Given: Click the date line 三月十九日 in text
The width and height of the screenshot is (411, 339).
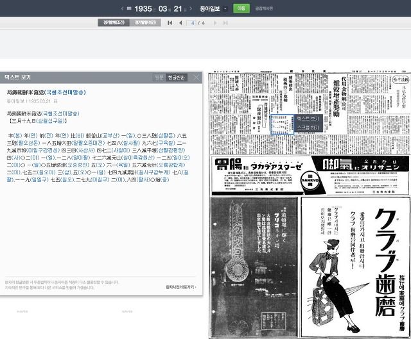Looking at the screenshot, I should [37, 121].
